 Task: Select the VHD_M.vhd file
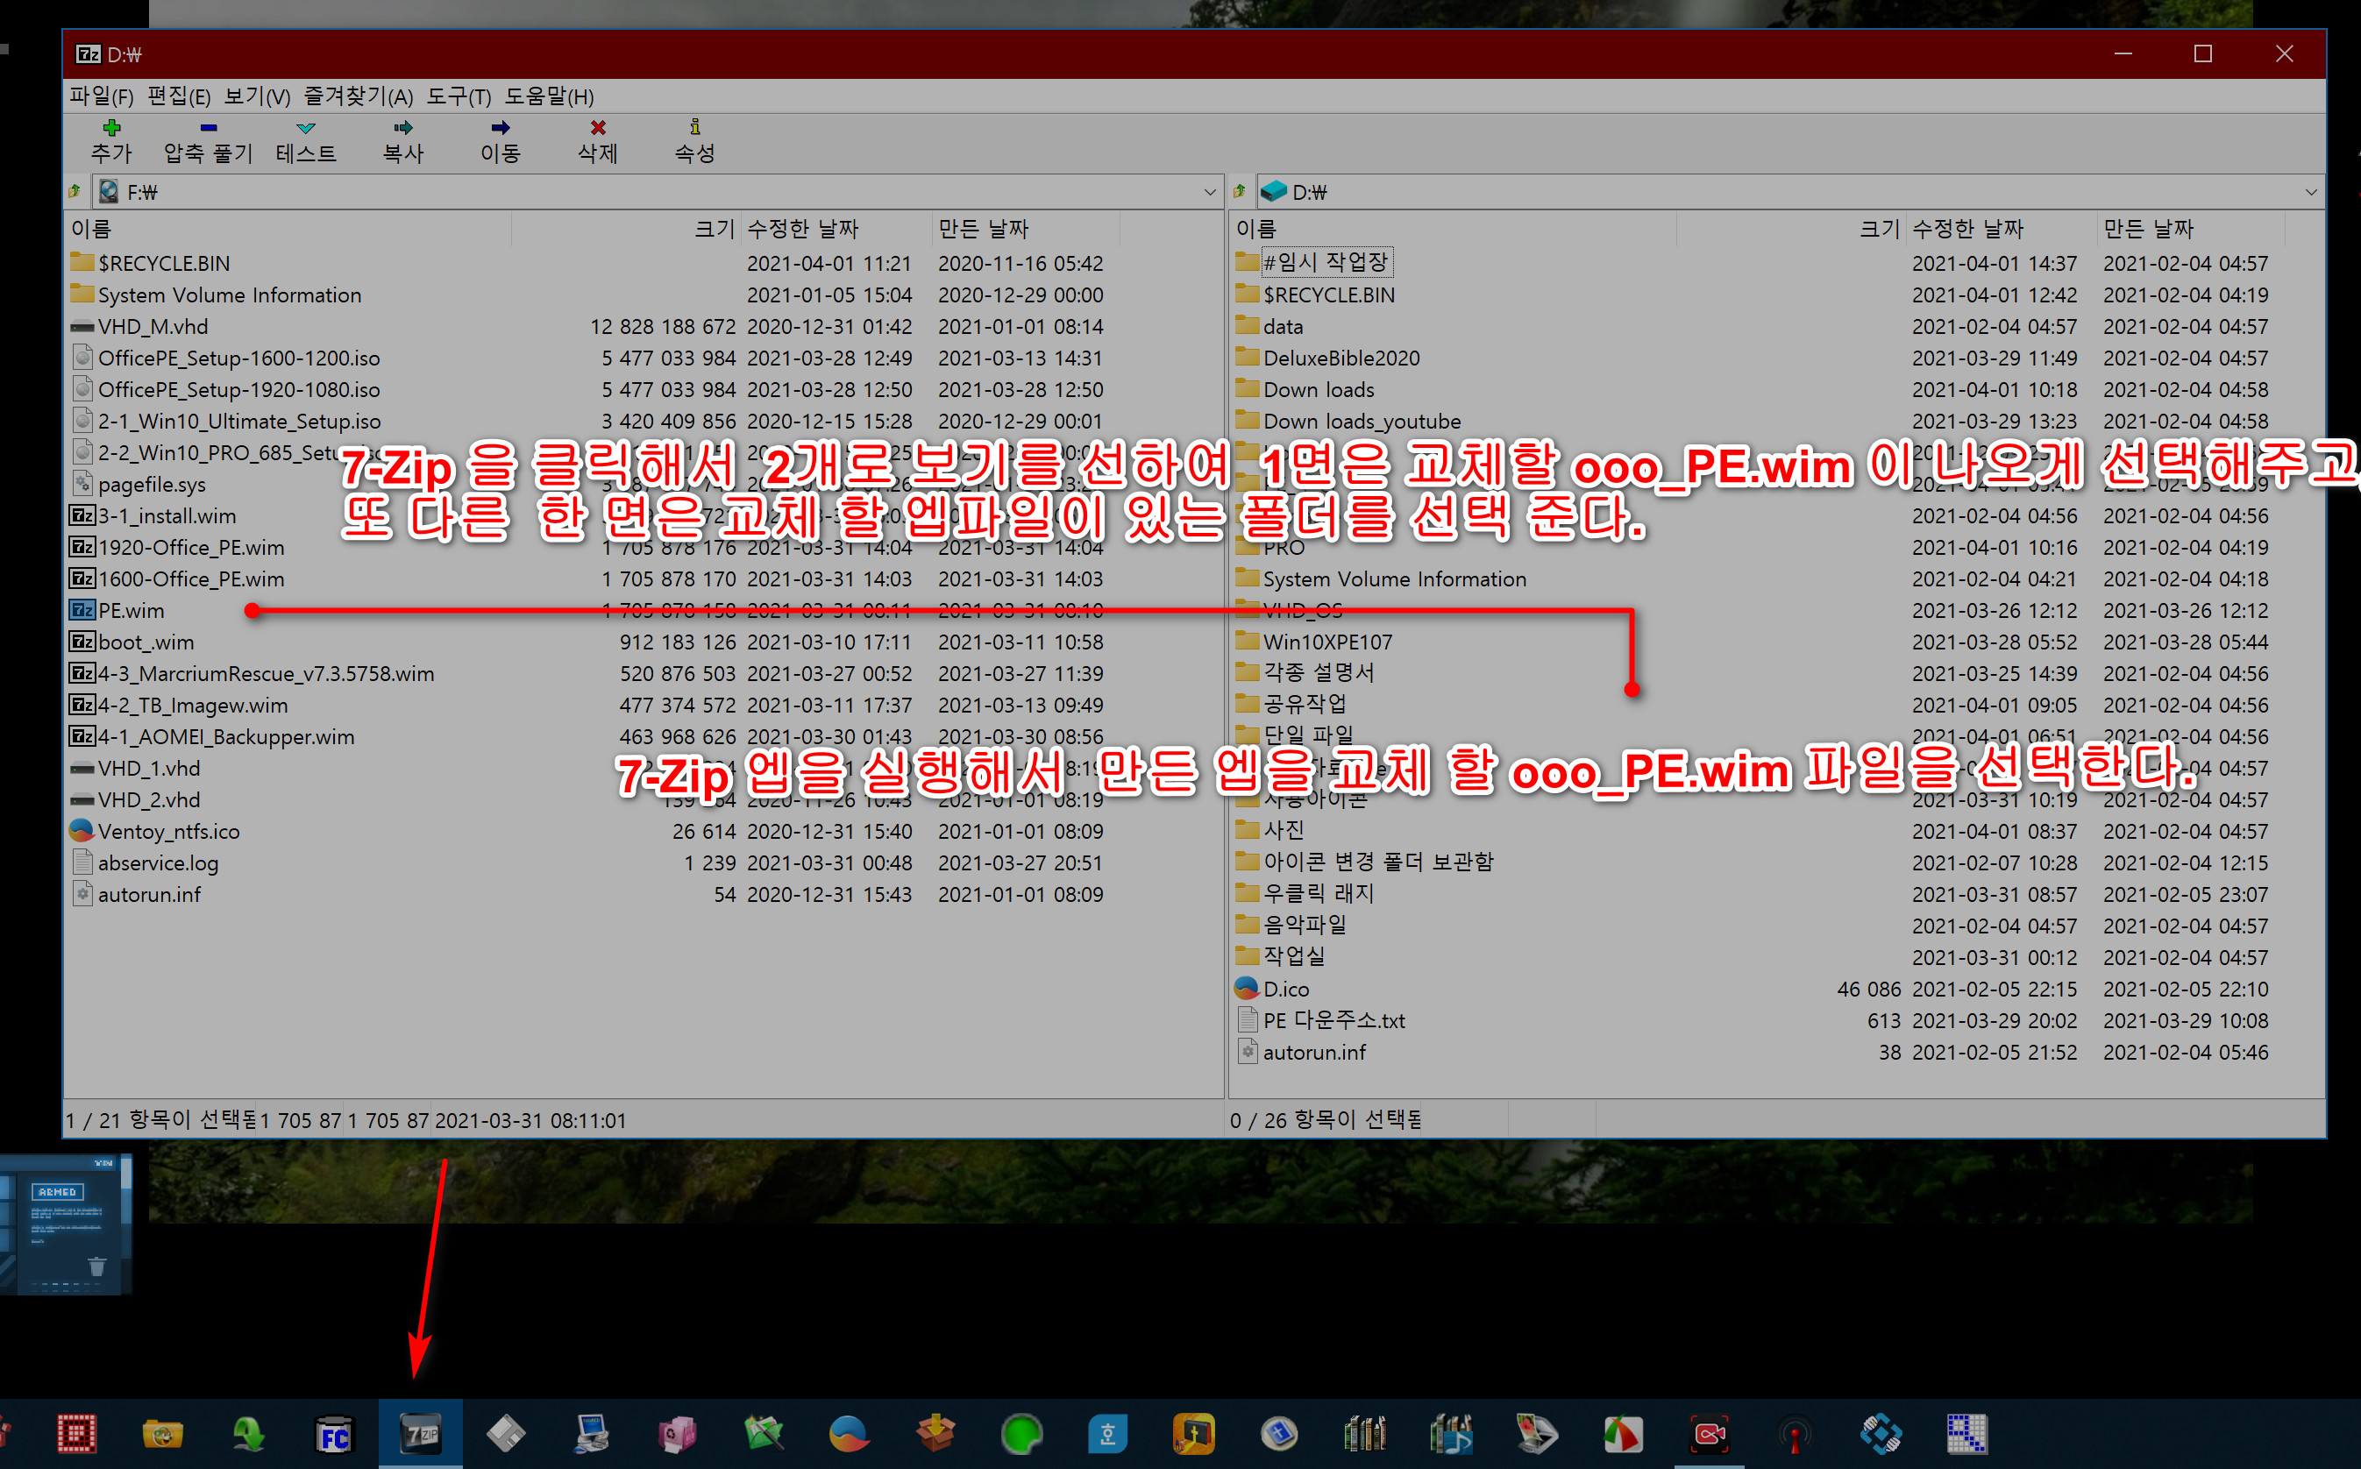[153, 326]
